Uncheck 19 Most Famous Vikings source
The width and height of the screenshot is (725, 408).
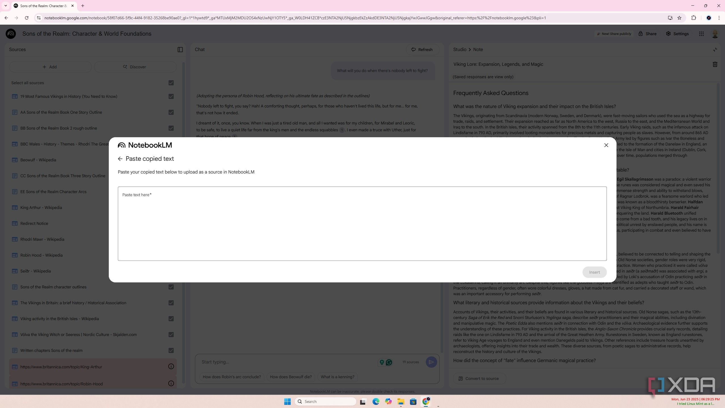(x=171, y=96)
